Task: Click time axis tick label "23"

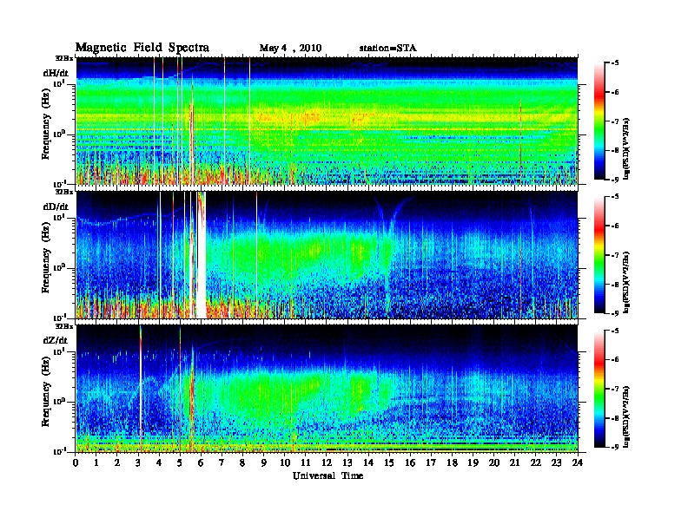Action: (557, 463)
